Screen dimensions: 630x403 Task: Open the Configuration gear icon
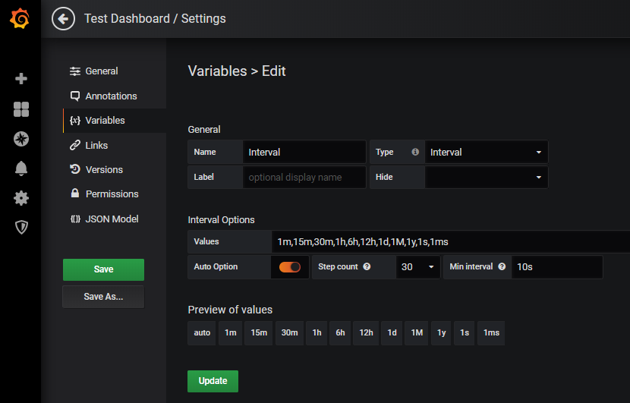(x=21, y=198)
